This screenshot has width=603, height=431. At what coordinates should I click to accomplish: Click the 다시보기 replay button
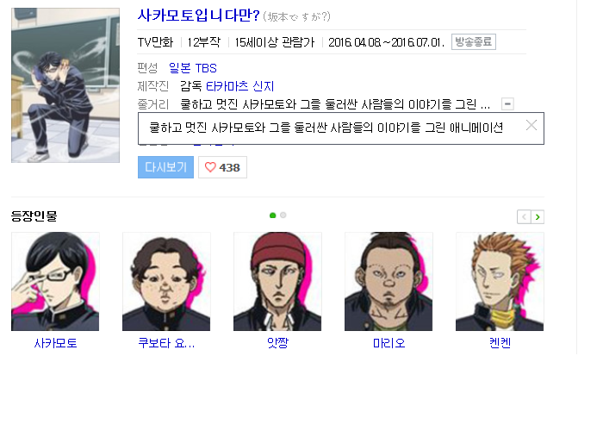point(165,167)
